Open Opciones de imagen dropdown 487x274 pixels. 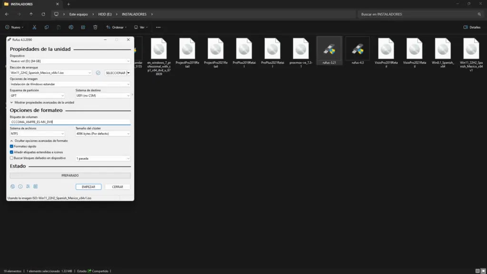(x=70, y=84)
